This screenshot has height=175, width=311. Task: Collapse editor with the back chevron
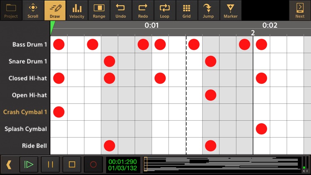[x=9, y=165]
